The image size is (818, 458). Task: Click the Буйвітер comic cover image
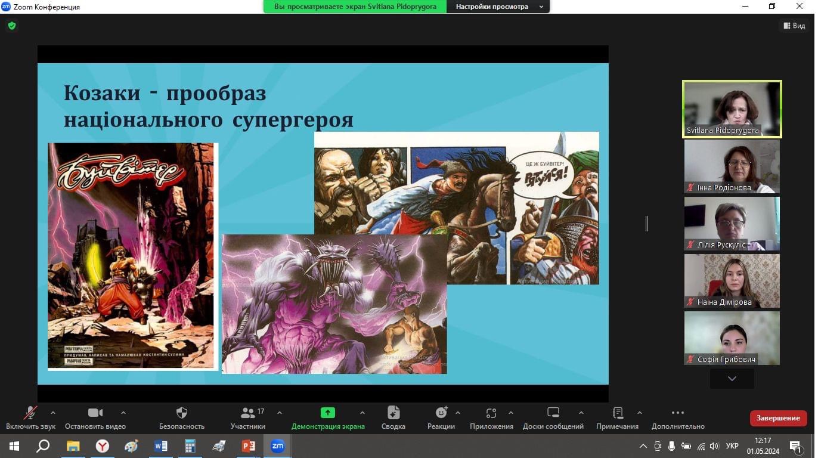(132, 256)
